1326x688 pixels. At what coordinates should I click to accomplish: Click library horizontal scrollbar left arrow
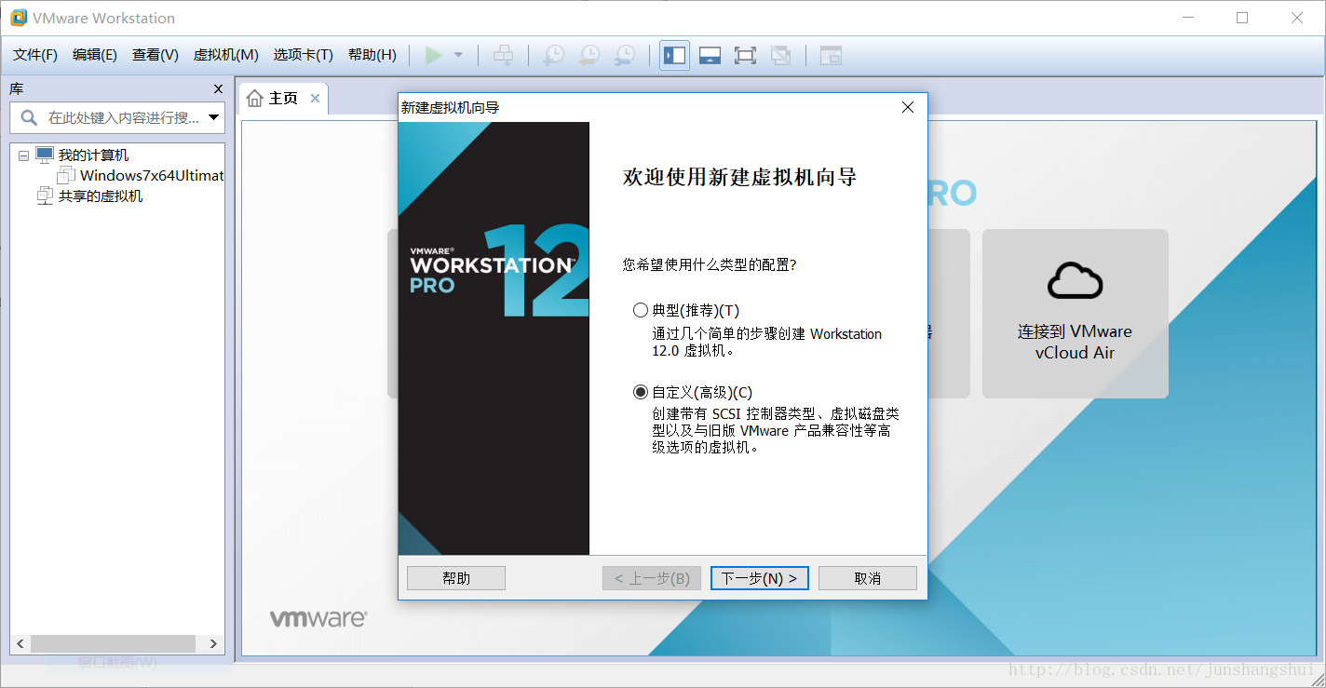click(x=20, y=643)
